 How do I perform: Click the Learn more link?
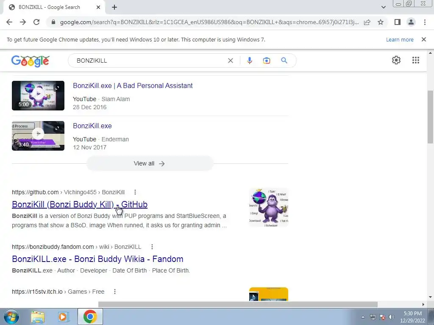pos(400,39)
